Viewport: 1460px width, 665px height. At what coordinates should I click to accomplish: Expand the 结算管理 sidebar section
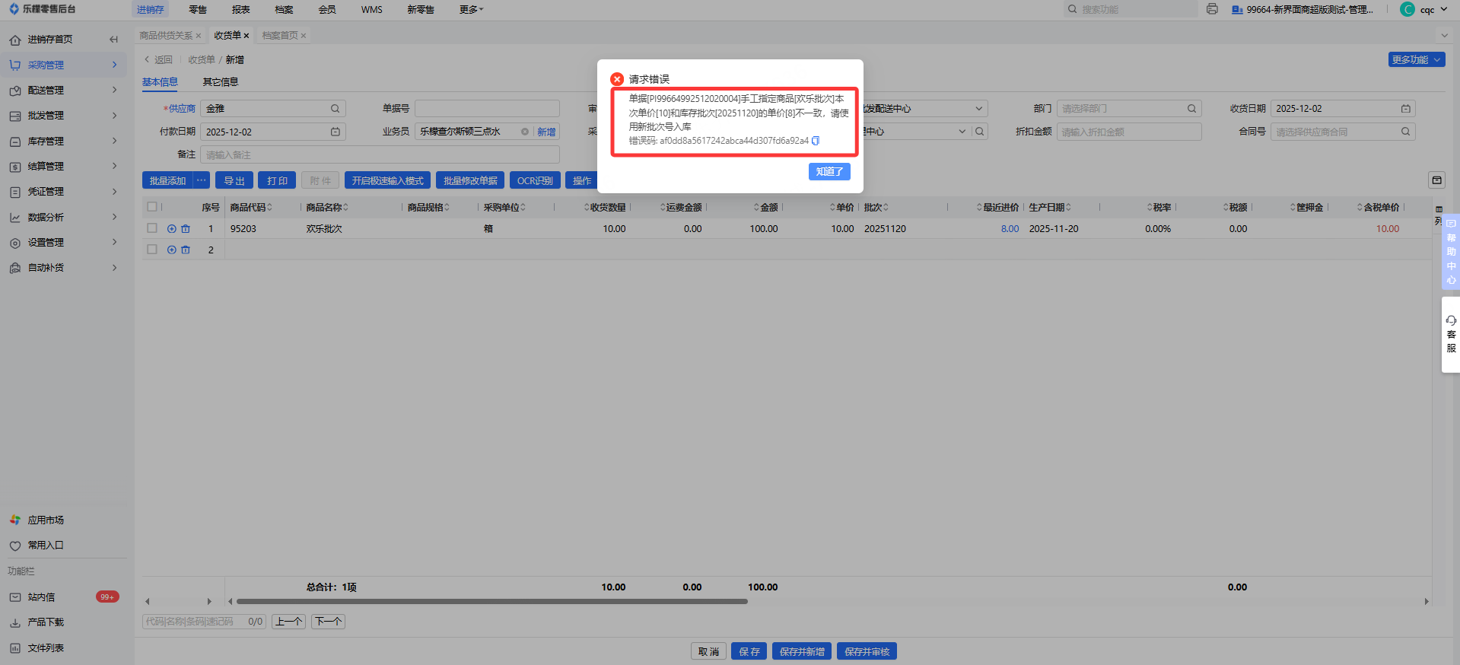pos(63,166)
